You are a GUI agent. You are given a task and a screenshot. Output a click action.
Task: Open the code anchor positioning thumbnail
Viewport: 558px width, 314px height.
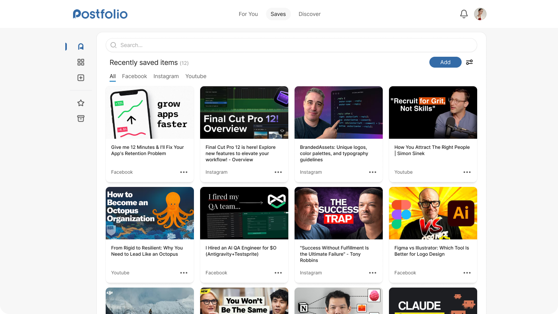click(338, 112)
